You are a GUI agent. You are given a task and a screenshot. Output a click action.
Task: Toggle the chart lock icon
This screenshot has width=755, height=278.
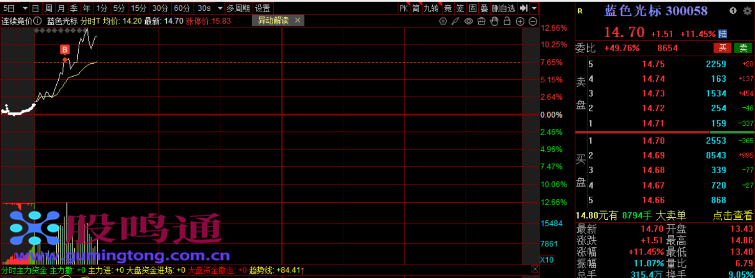507,21
